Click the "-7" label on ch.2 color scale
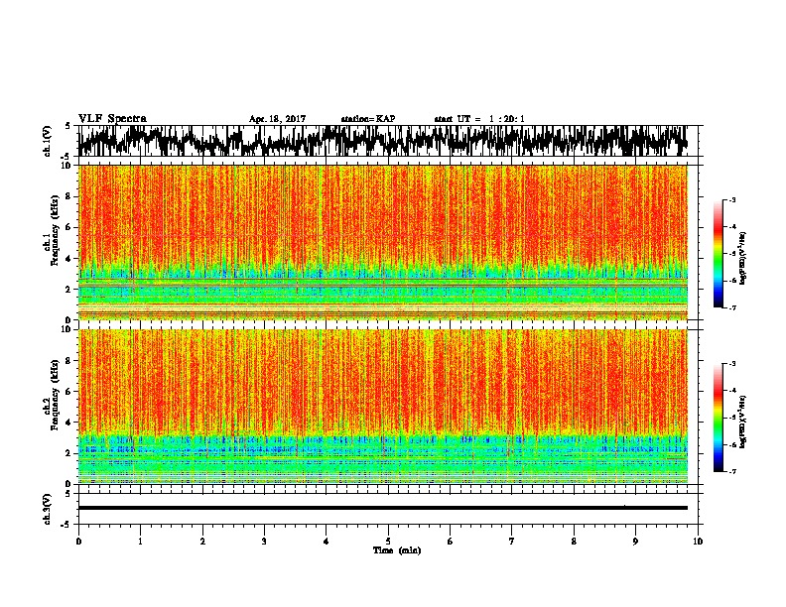The image size is (786, 607). pos(731,471)
